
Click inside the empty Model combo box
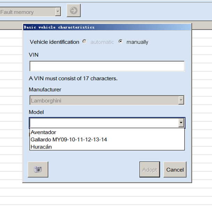[104, 123]
